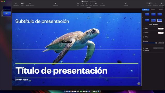
Task: Click the Agregar diapositiva button
Action: (x=30, y=4)
